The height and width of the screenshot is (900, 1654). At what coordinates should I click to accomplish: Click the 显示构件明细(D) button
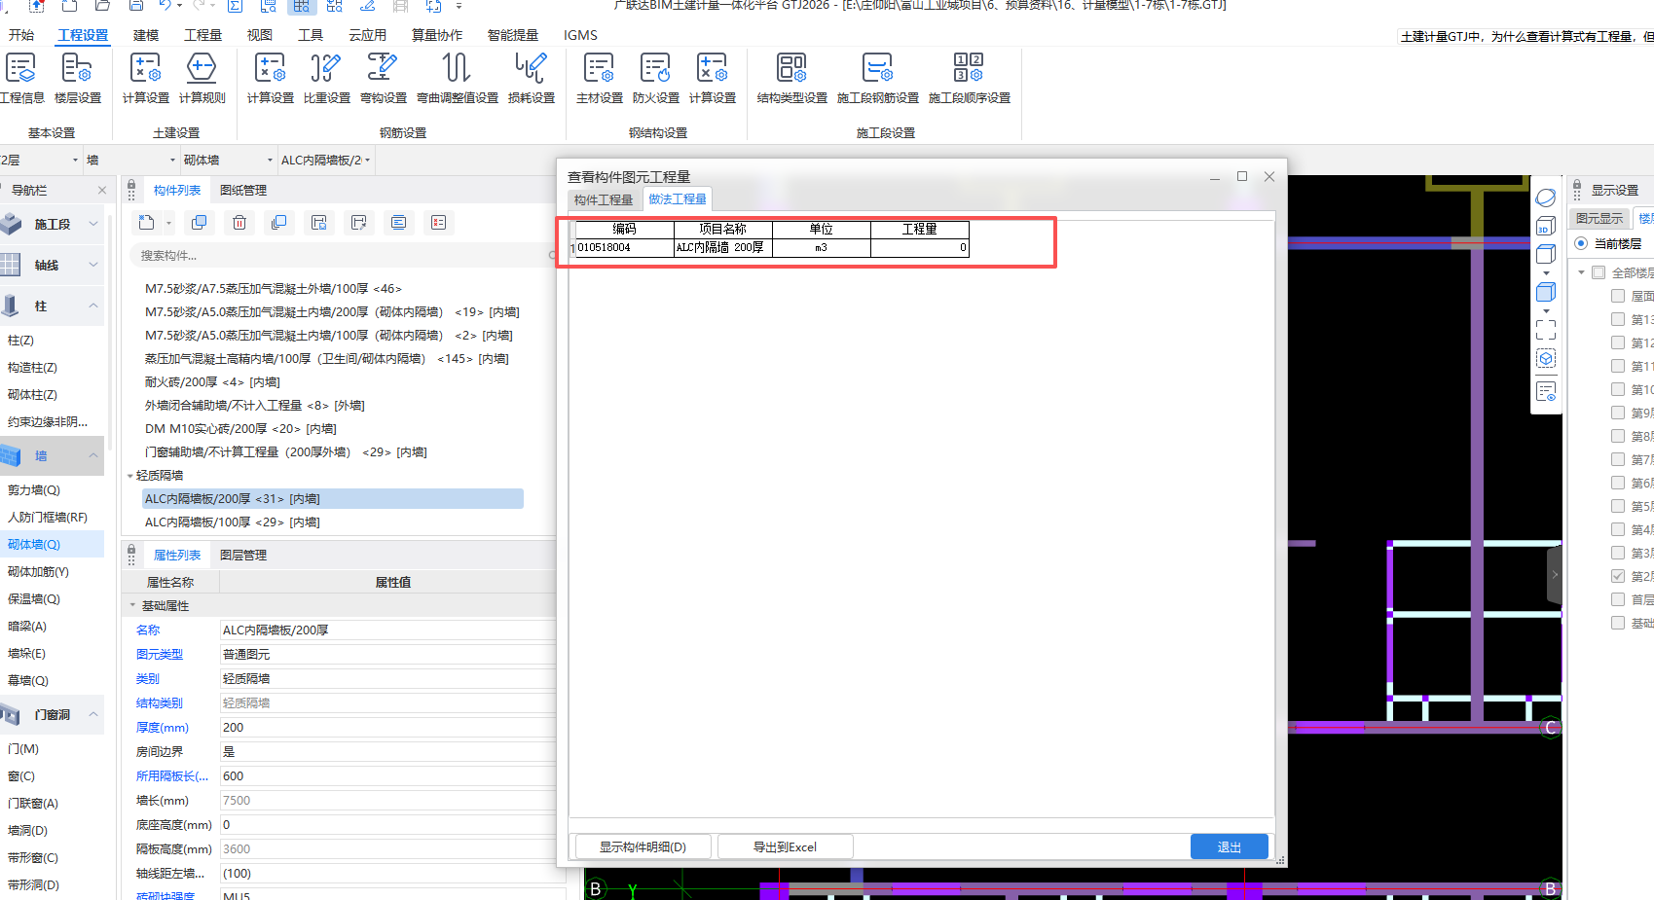pyautogui.click(x=643, y=847)
